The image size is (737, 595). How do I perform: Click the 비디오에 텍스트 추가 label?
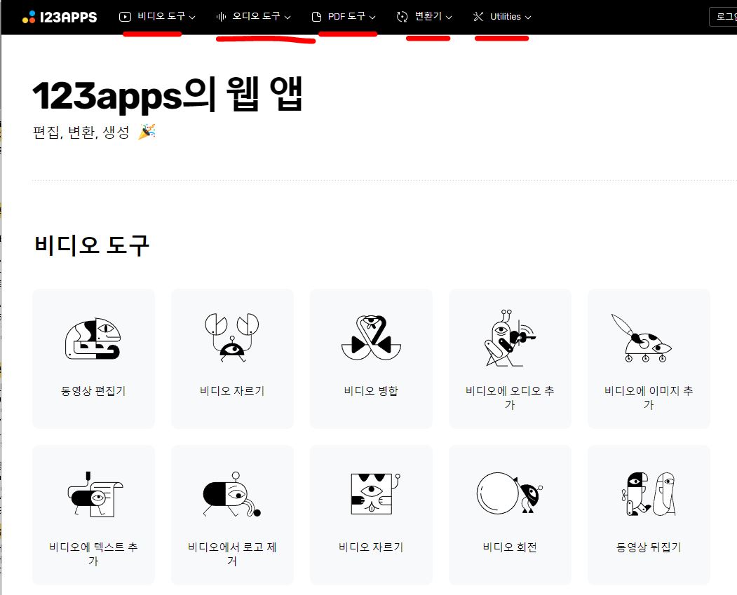pyautogui.click(x=93, y=554)
